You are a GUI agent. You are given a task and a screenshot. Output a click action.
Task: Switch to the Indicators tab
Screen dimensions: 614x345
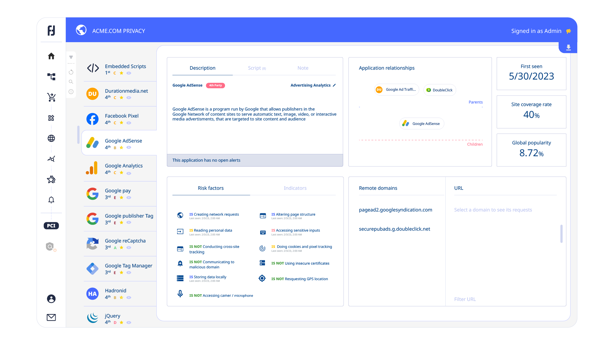[295, 188]
